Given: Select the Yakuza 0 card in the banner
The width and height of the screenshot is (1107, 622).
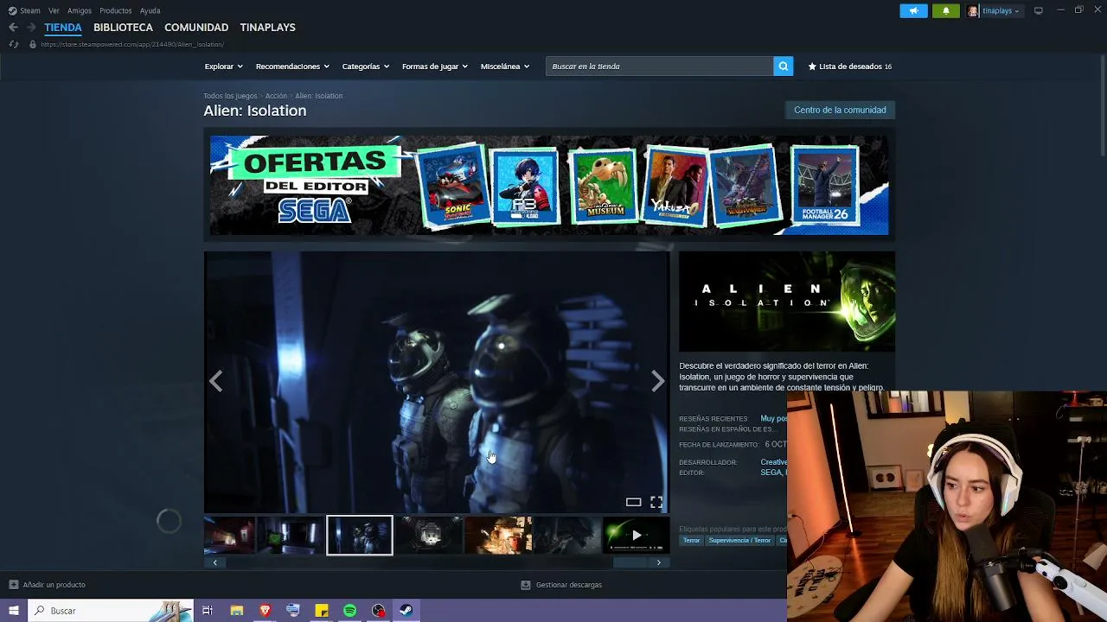Looking at the screenshot, I should coord(676,185).
